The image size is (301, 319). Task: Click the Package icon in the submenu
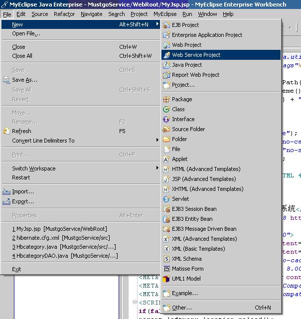coord(166,99)
